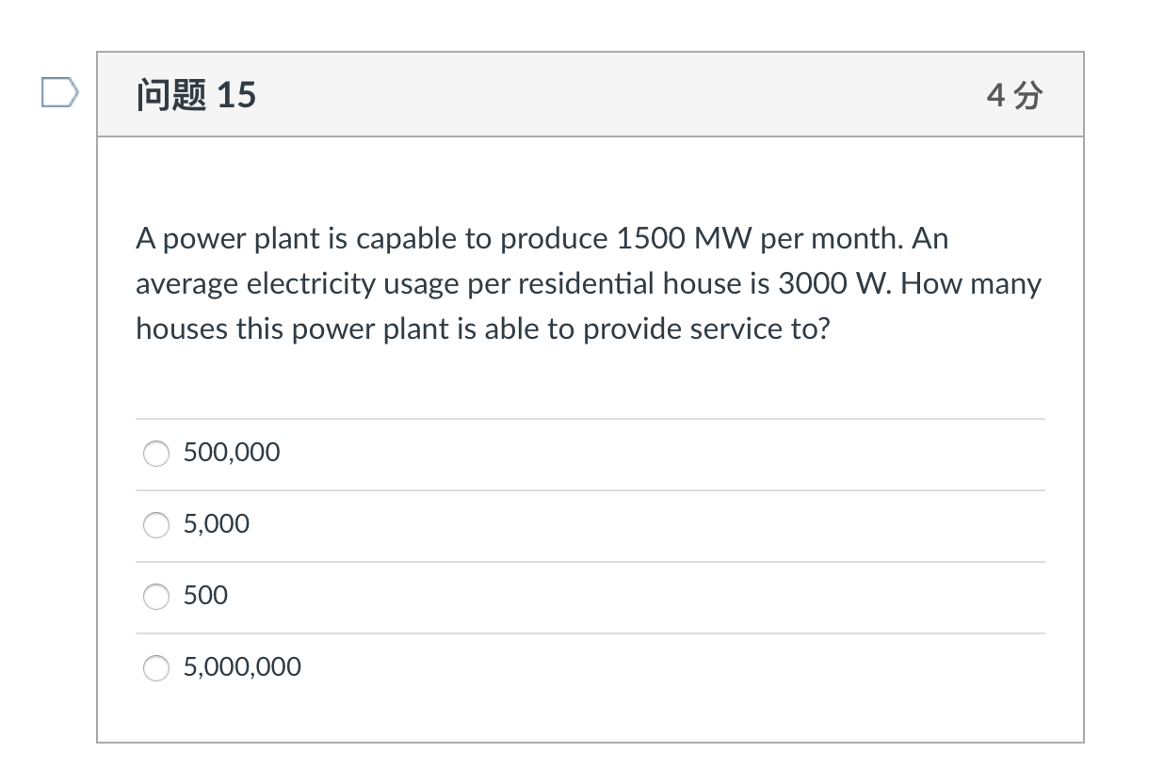
Task: Click the phrase "provide service to?"
Action: tap(706, 330)
